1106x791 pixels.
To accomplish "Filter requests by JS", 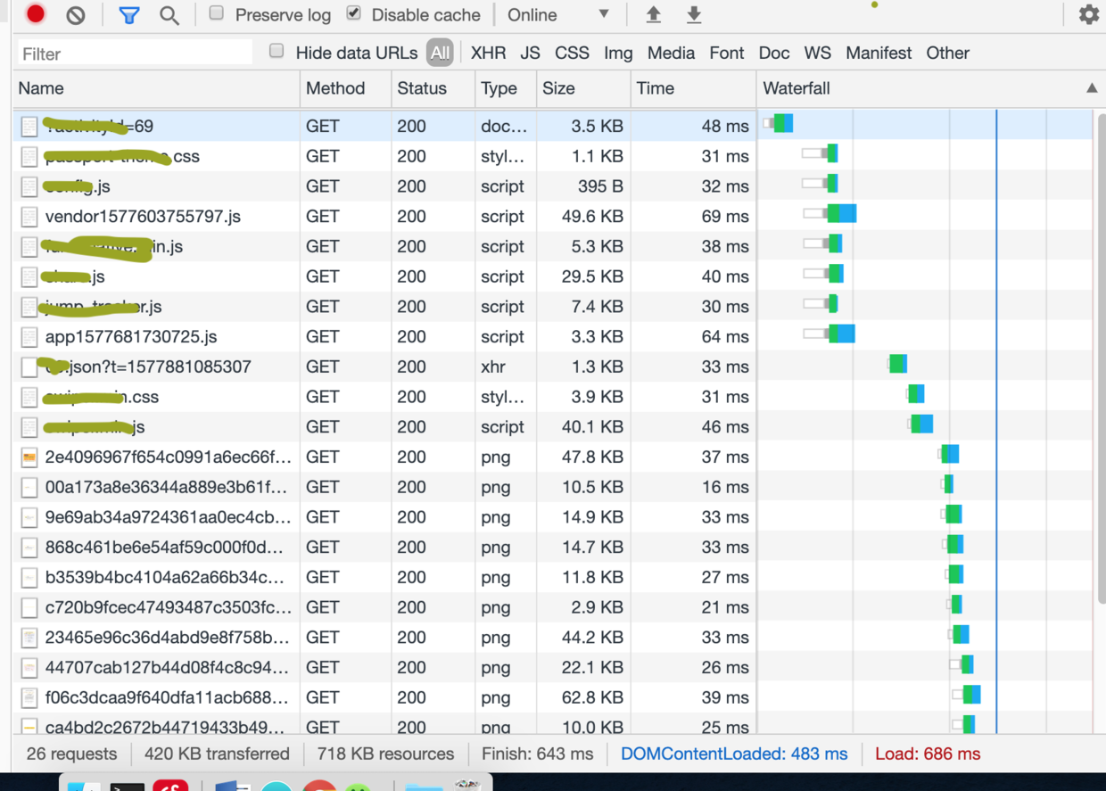I will click(530, 53).
